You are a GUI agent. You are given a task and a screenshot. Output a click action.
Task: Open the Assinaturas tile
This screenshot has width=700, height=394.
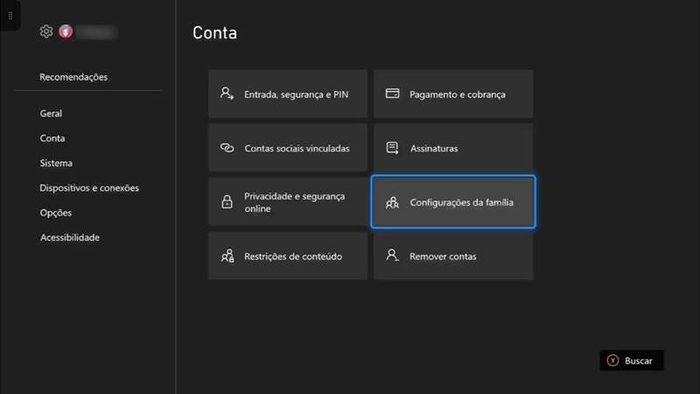pyautogui.click(x=453, y=148)
